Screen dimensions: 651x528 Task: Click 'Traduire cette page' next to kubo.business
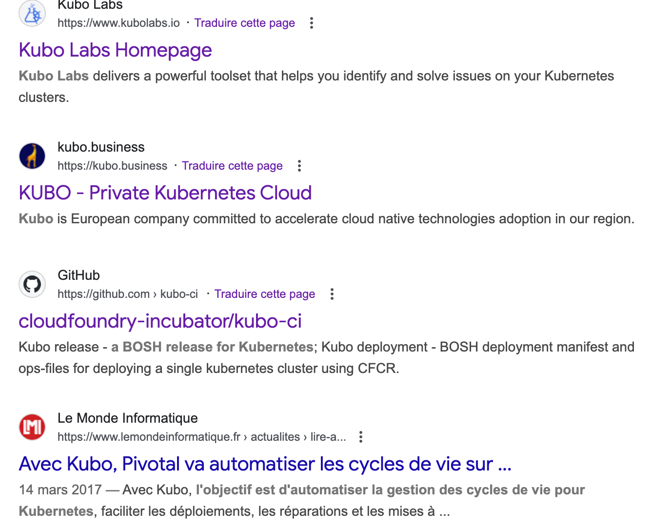point(232,166)
